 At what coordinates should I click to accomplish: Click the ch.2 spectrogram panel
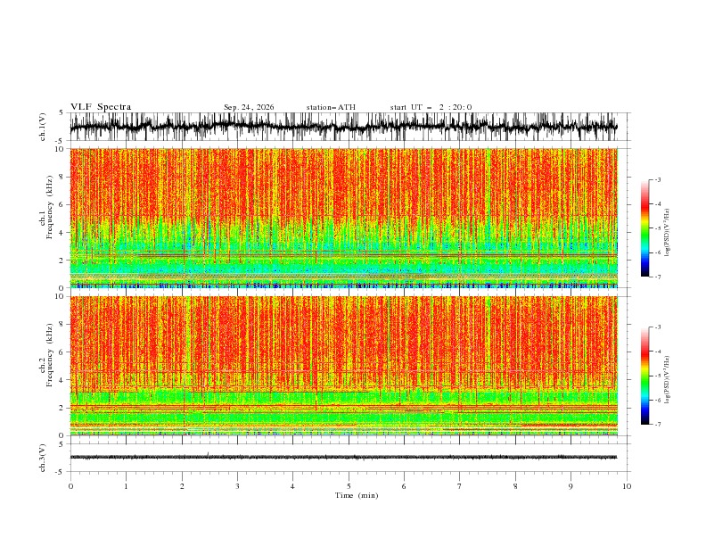[344, 366]
